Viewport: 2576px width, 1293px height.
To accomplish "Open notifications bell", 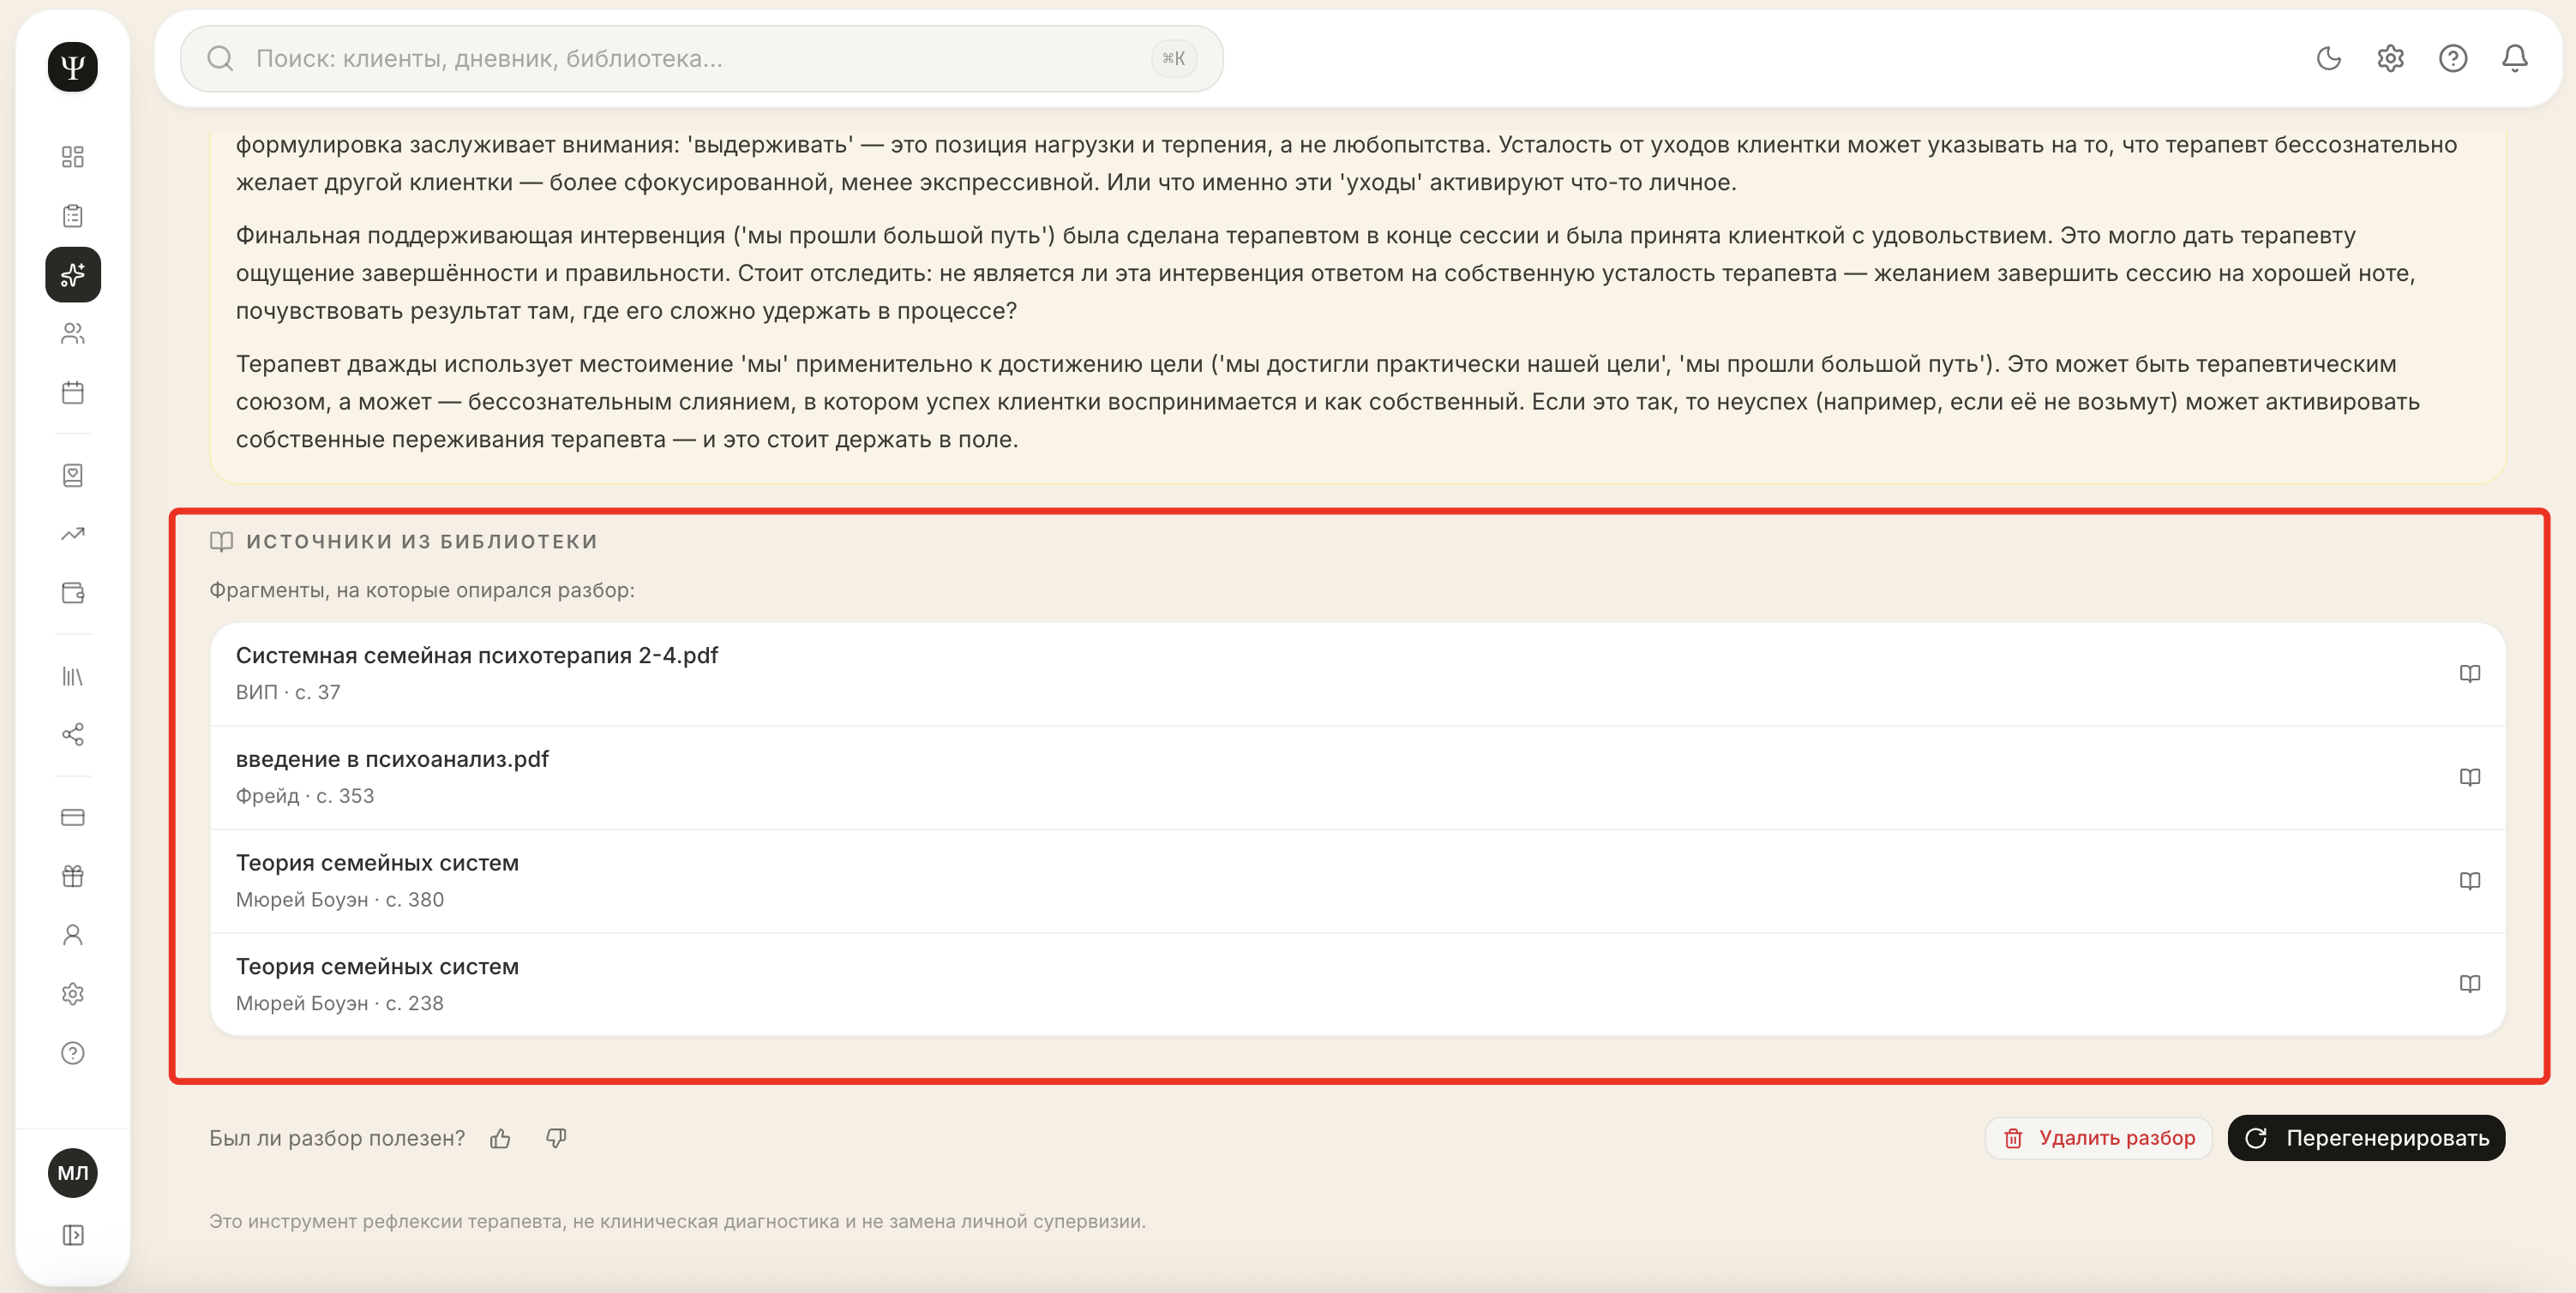I will (x=2515, y=59).
